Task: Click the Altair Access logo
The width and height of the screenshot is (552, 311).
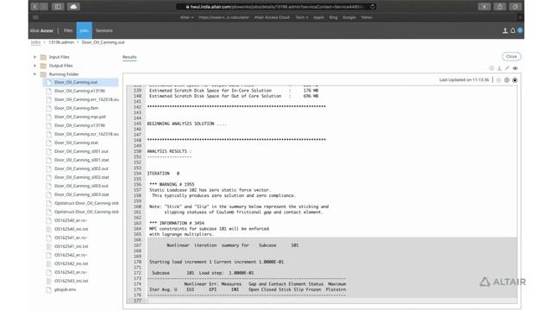Action: coord(41,31)
